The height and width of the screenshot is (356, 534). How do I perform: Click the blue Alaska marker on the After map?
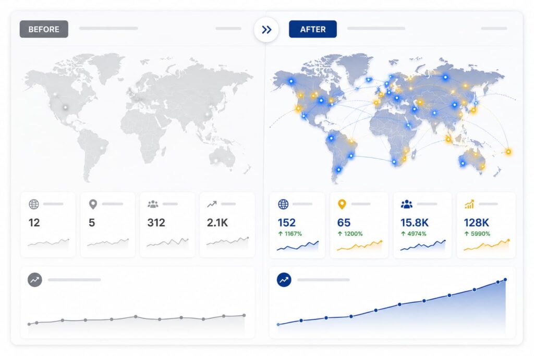click(x=291, y=81)
